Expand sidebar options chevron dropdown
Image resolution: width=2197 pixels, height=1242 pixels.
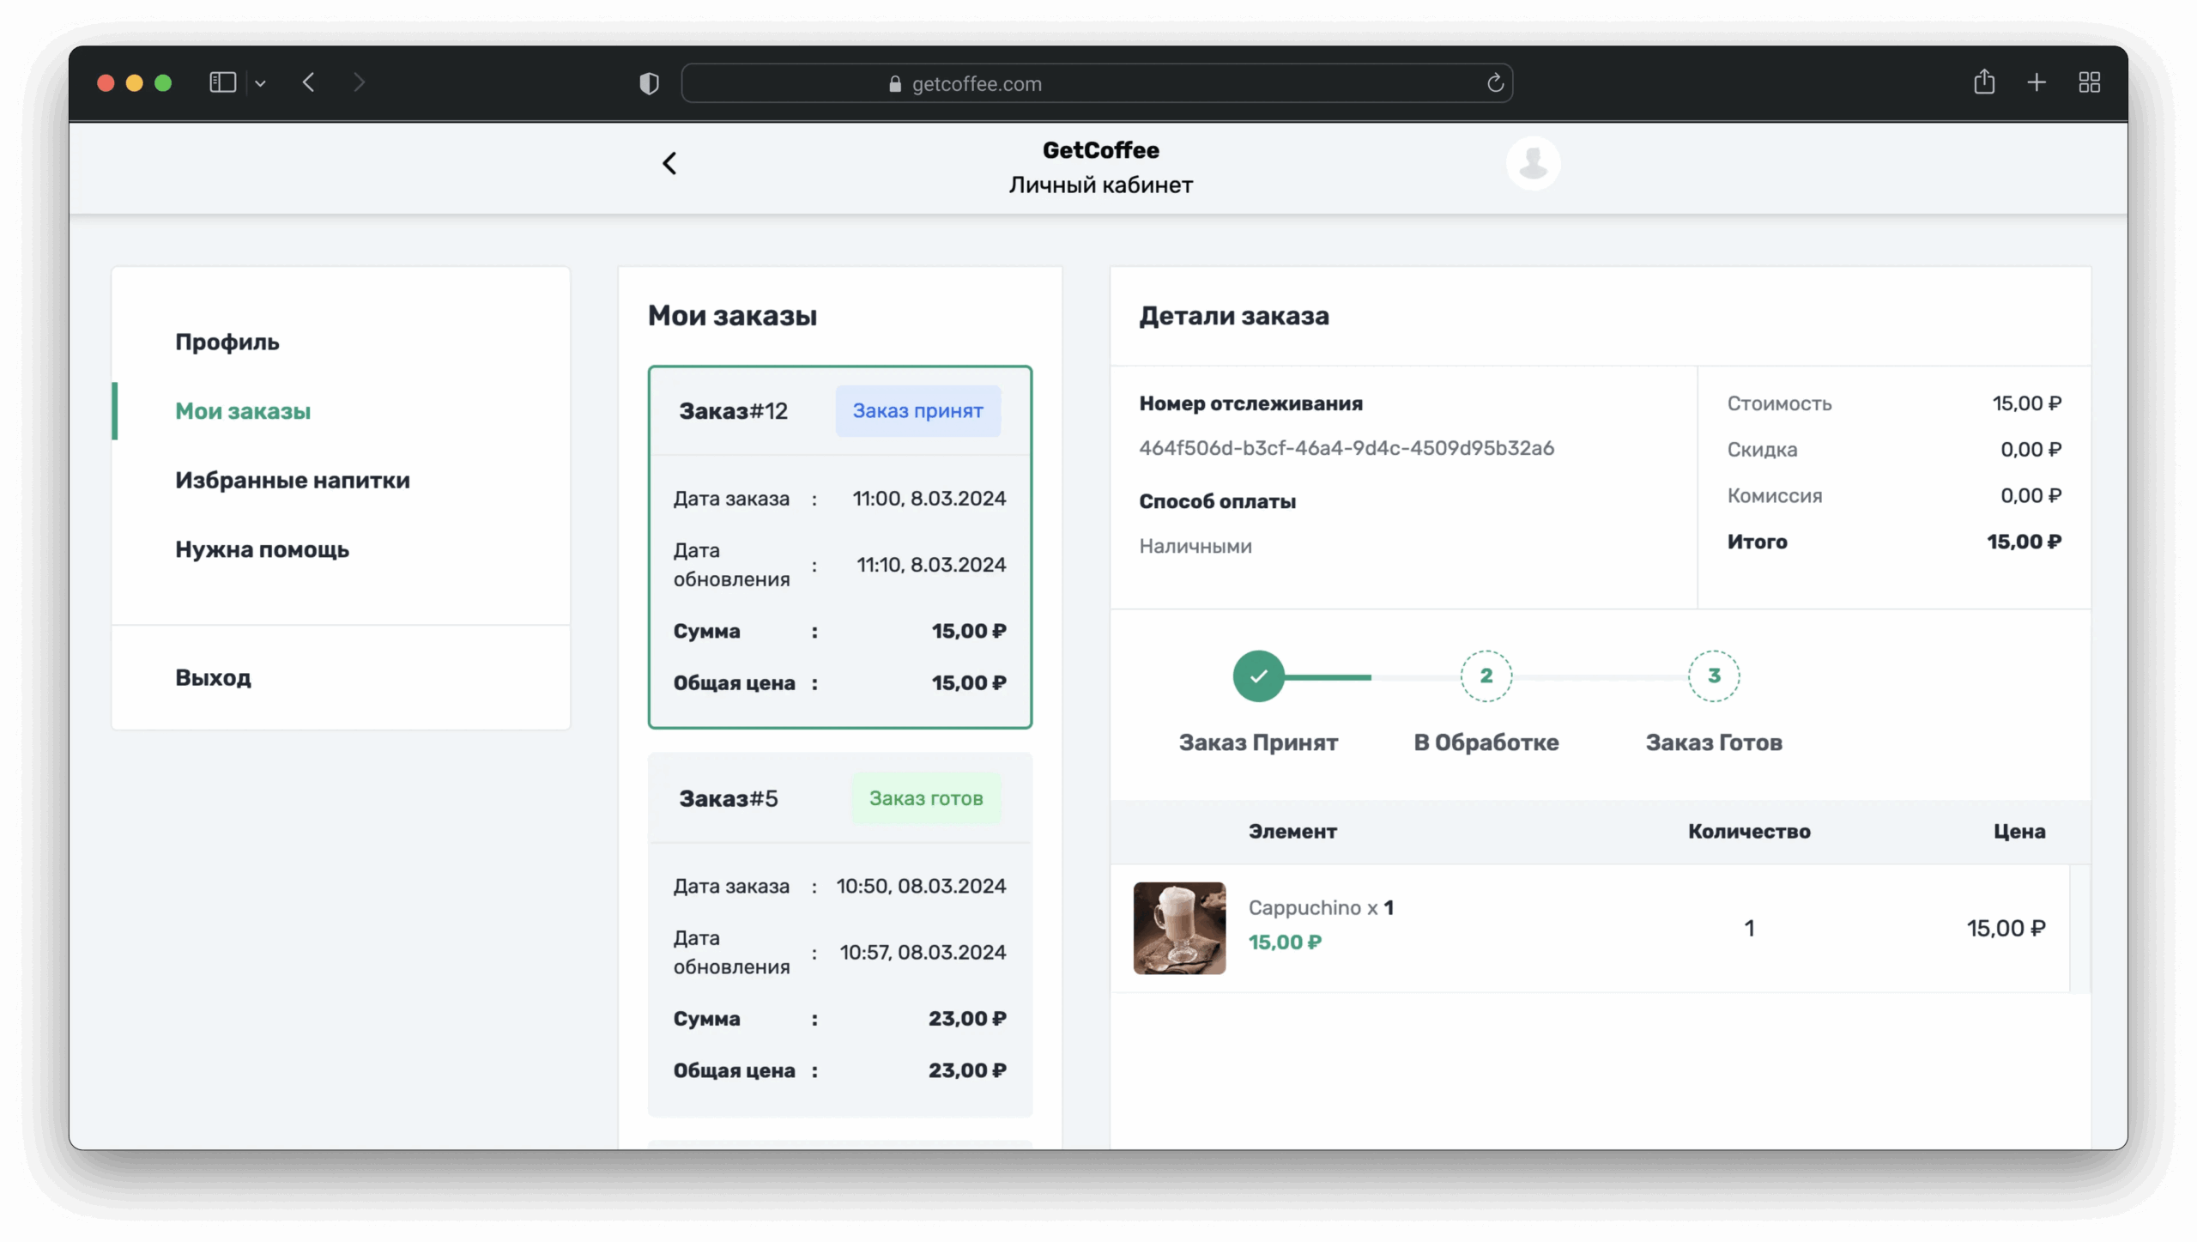tap(261, 83)
